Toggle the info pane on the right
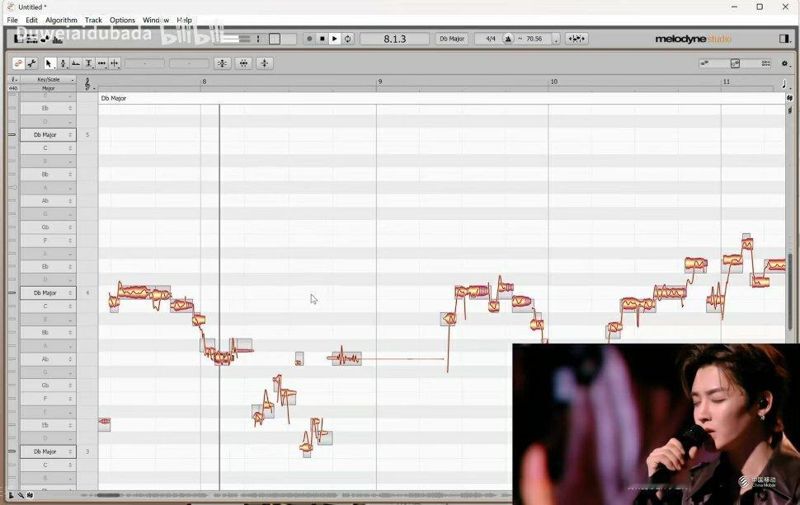This screenshot has height=505, width=800. (x=784, y=39)
